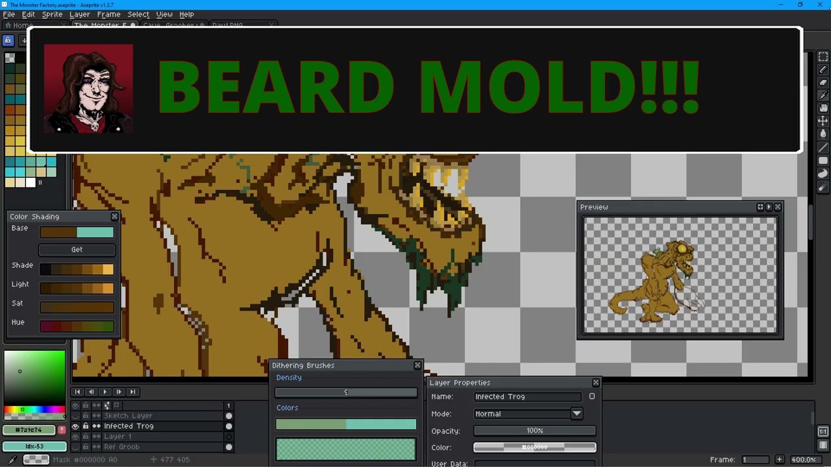Screen dimensions: 831x467
Task: Select the Rectangular Marquee tool
Action: pyautogui.click(x=823, y=56)
